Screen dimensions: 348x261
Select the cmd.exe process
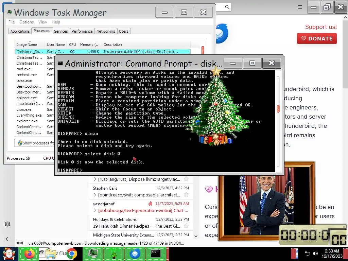(x=23, y=69)
